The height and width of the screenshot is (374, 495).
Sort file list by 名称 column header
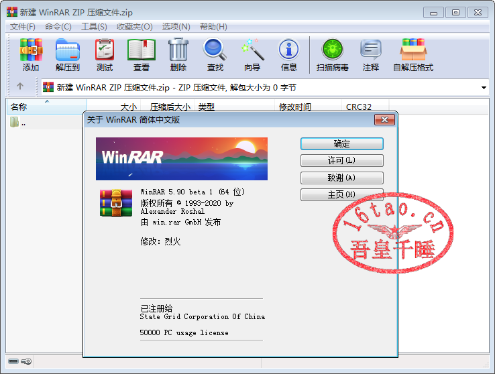click(19, 107)
